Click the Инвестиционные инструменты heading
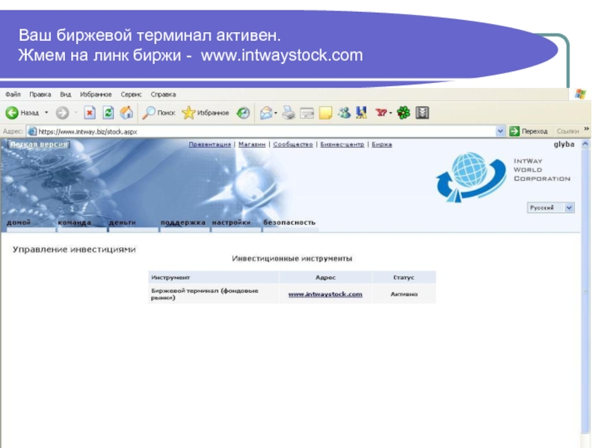 pos(292,258)
